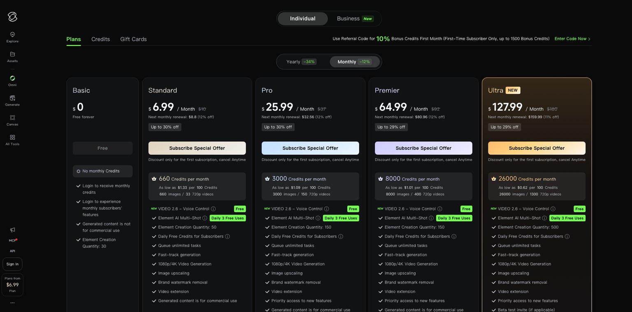The width and height of the screenshot is (632, 312).
Task: Open the Generate tool in sidebar
Action: (12, 101)
